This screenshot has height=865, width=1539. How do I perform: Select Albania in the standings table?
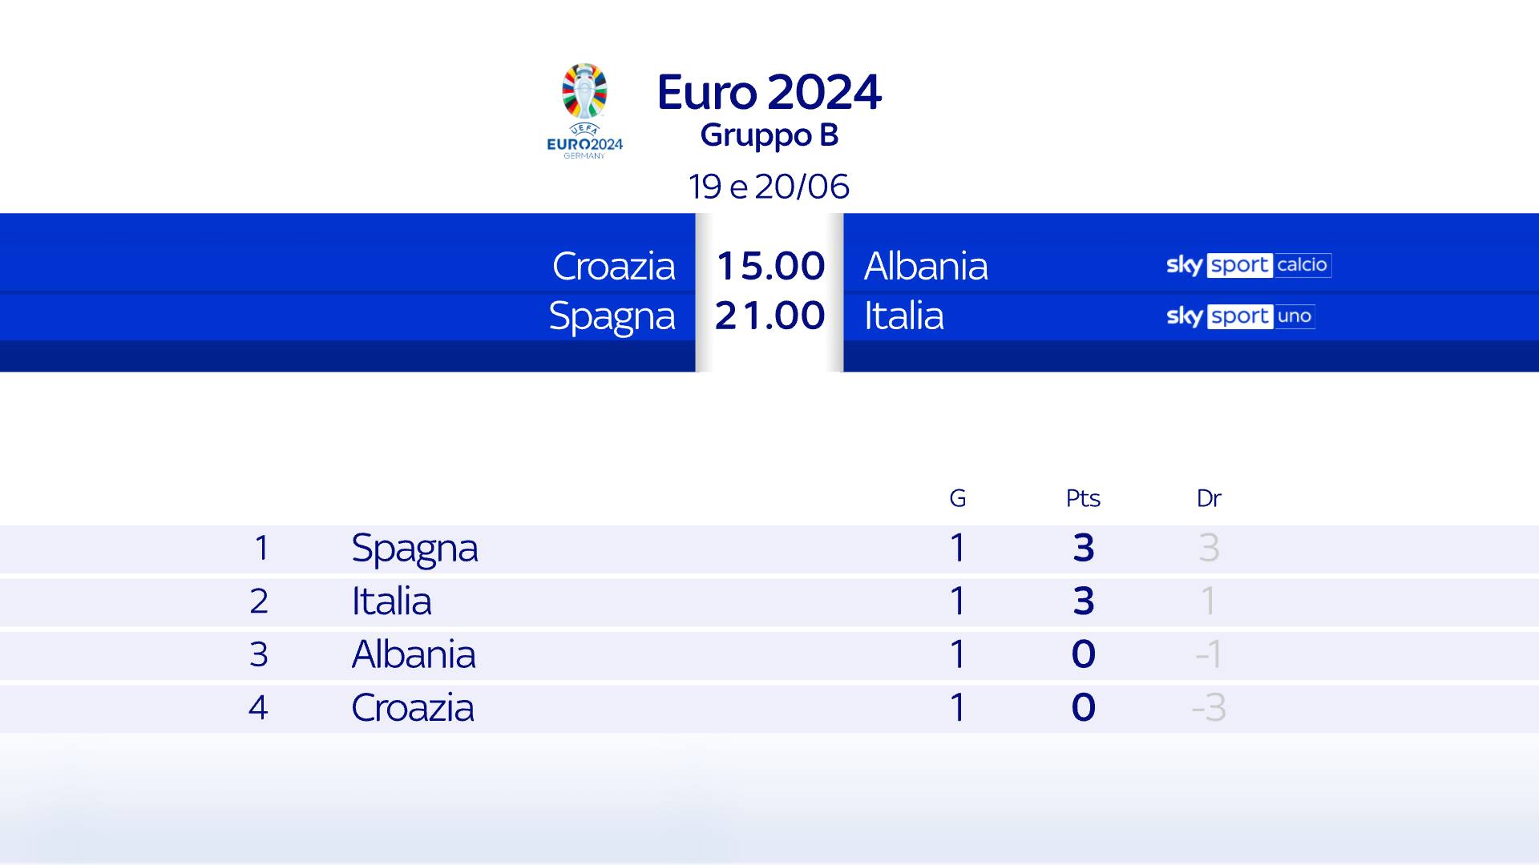coord(414,654)
